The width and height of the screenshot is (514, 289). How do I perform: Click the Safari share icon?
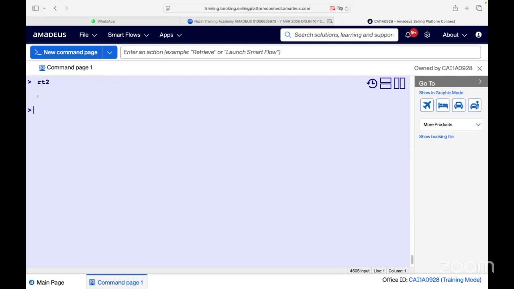(455, 8)
